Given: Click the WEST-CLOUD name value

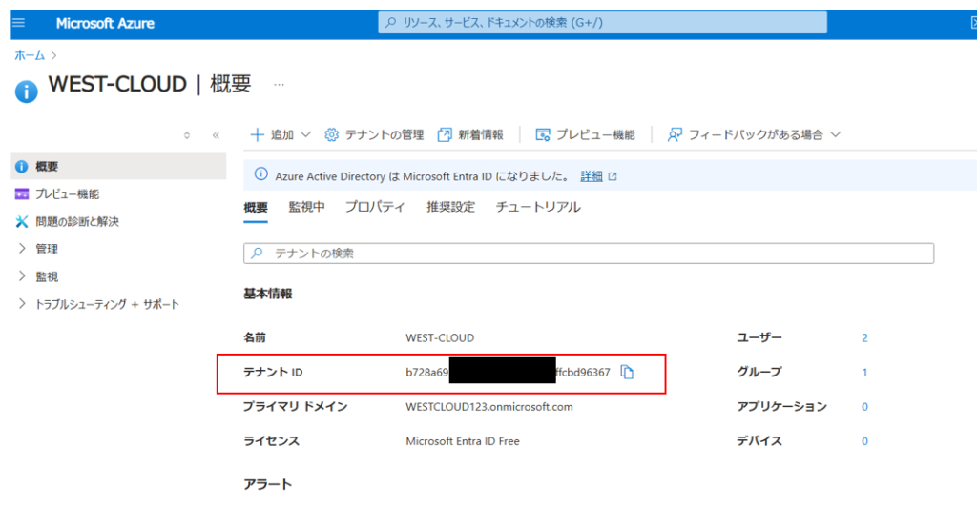Looking at the screenshot, I should (440, 338).
